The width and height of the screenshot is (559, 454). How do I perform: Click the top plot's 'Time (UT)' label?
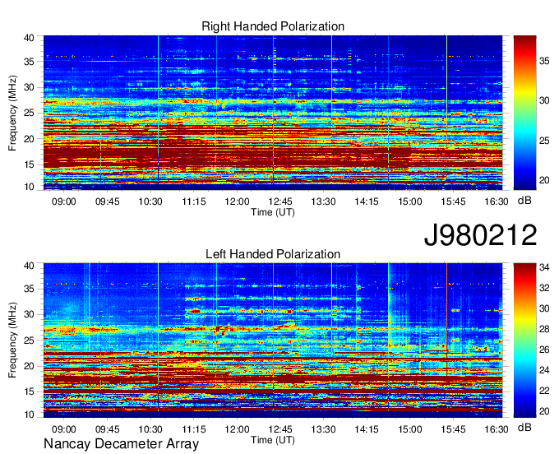[273, 212]
